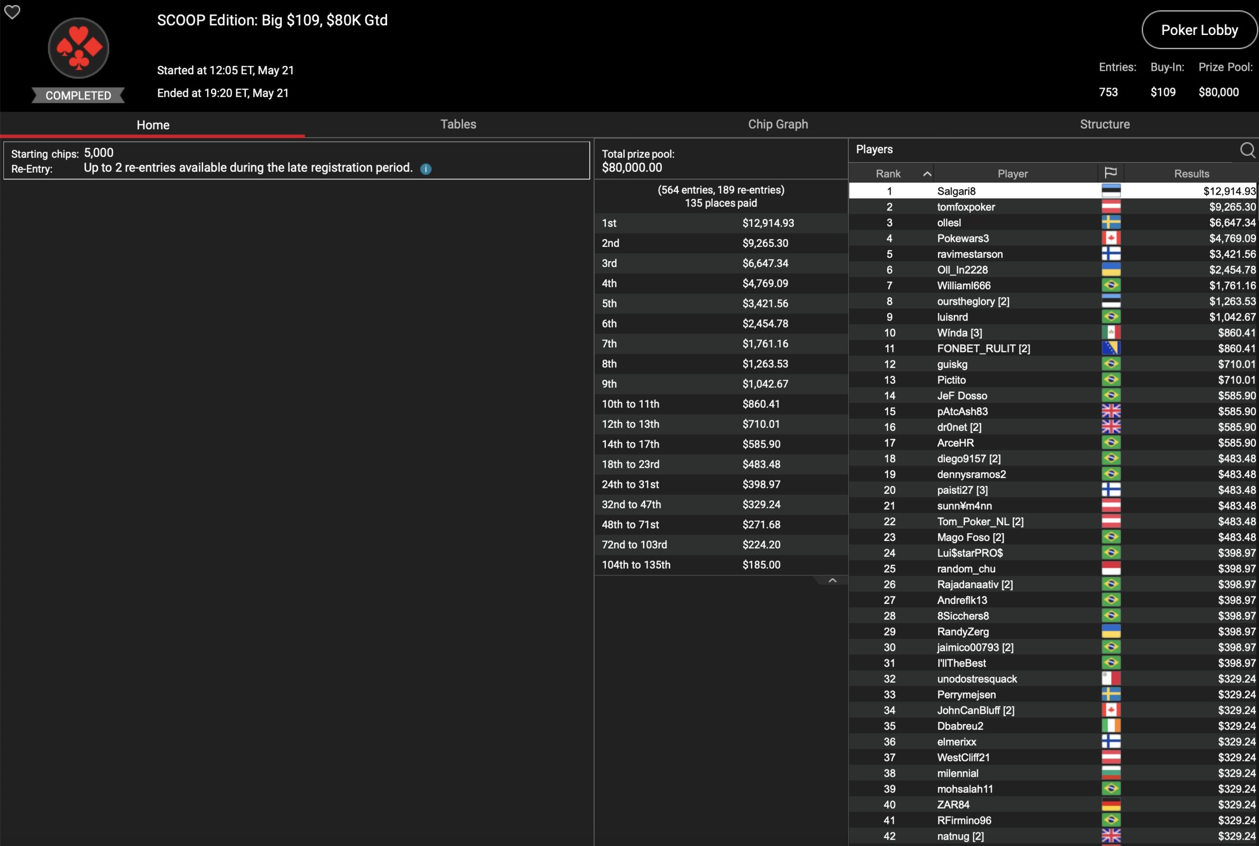The image size is (1259, 846).
Task: Open the Chip Graph tab
Action: [778, 124]
